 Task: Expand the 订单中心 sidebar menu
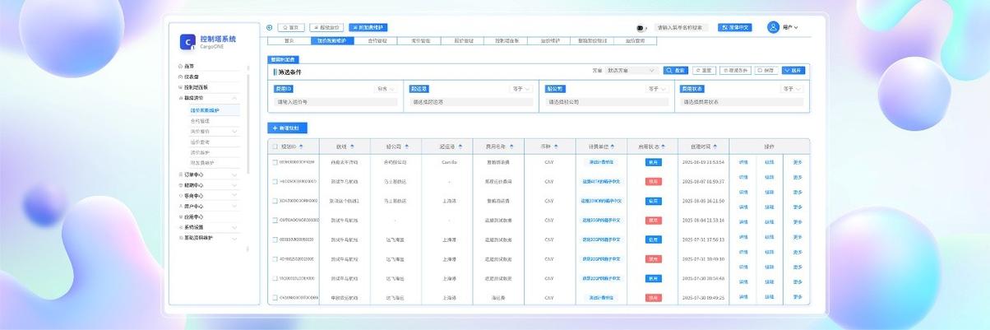(x=235, y=174)
